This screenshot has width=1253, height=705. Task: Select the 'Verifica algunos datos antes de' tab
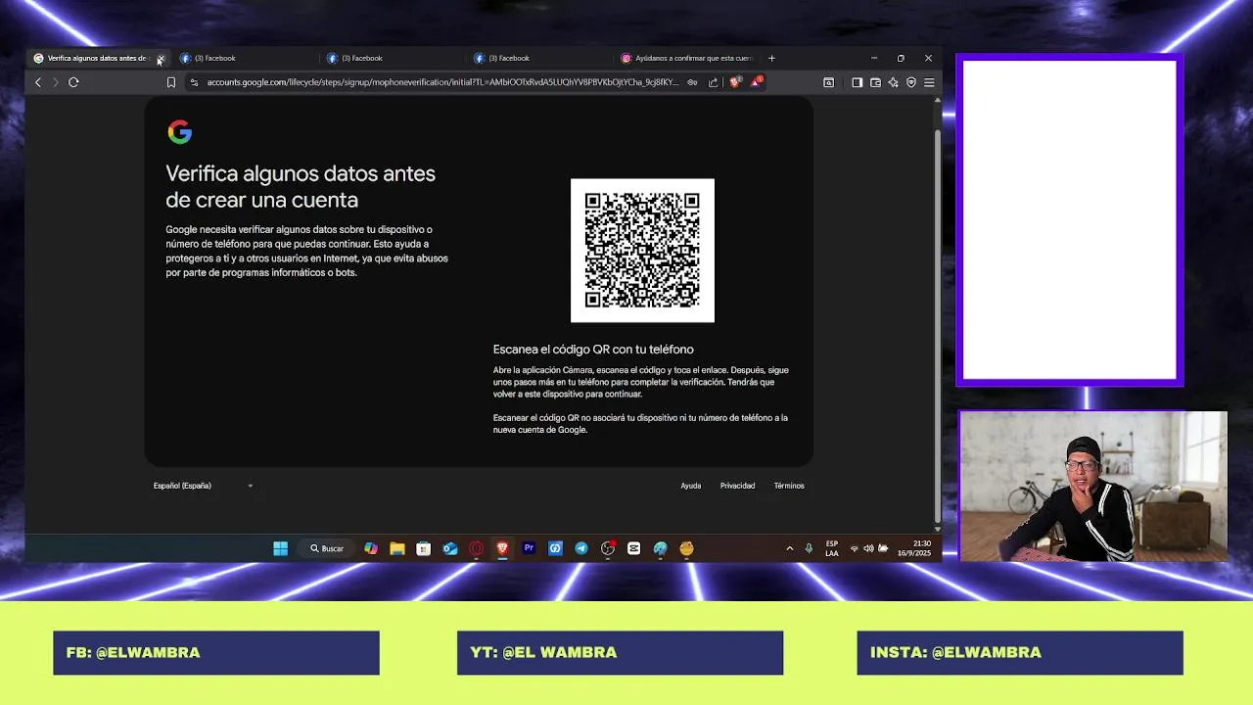(96, 58)
